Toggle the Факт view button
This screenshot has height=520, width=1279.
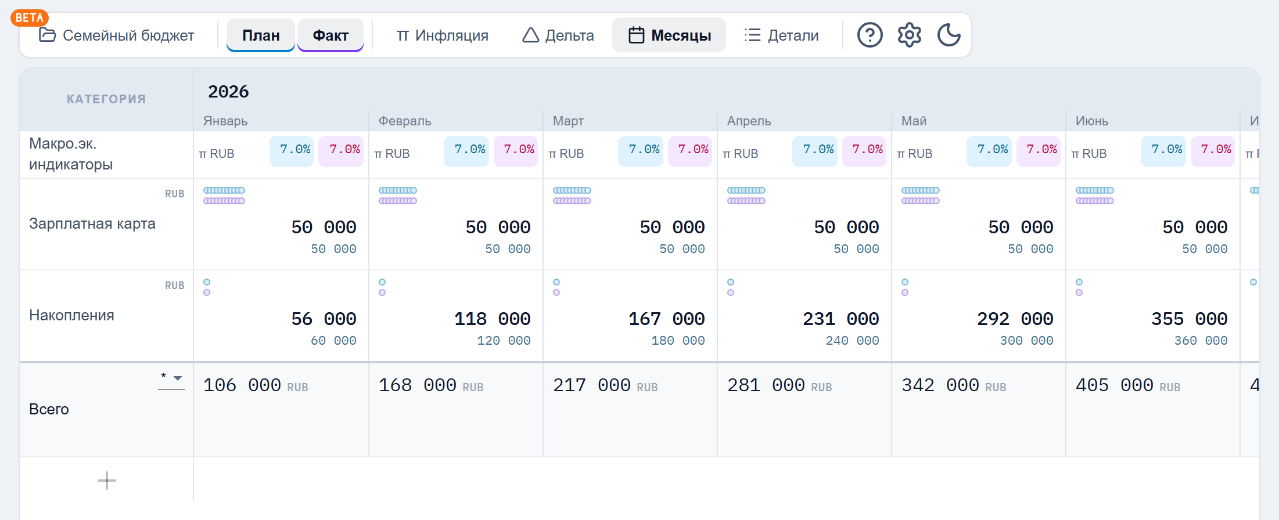click(330, 35)
